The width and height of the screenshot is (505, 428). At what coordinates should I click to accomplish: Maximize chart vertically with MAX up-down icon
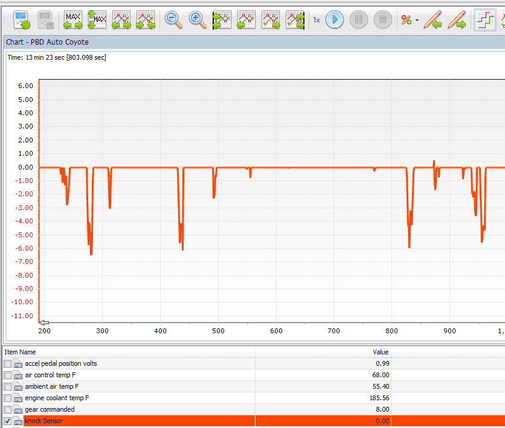click(97, 20)
